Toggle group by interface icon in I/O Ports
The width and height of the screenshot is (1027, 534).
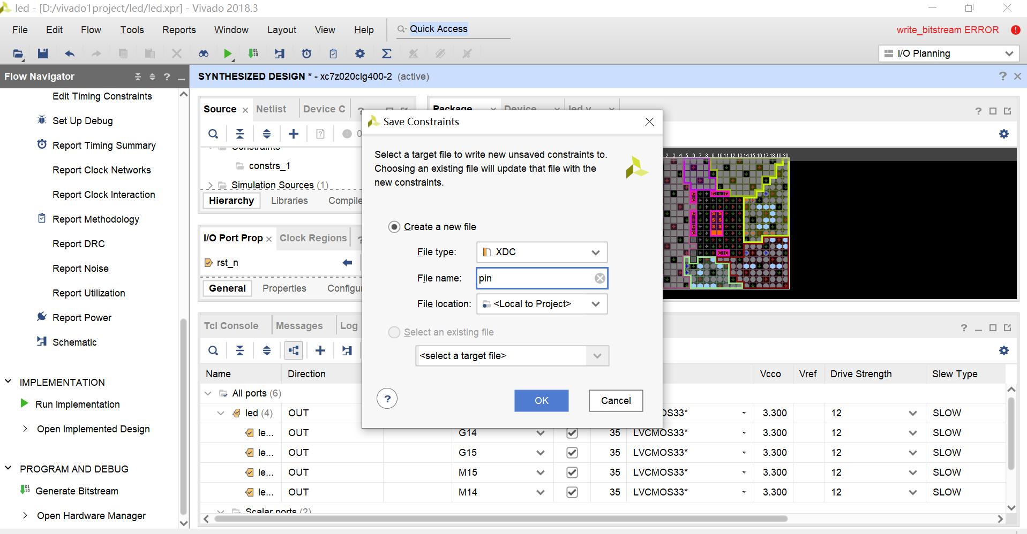coord(294,350)
